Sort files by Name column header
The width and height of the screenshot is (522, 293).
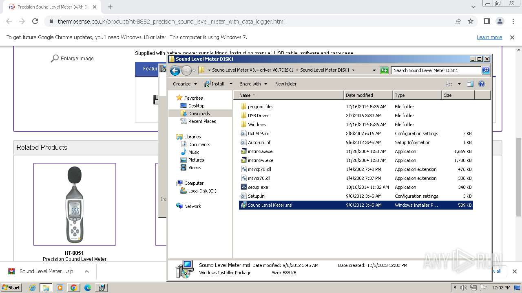point(289,95)
